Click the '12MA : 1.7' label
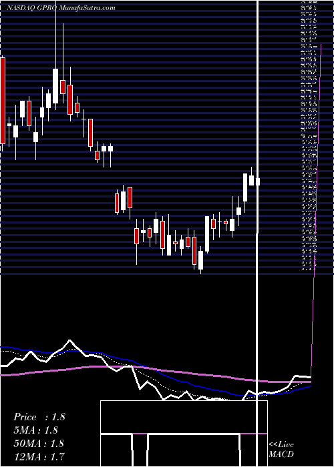Viewport: 334px width, 467px height. pyautogui.click(x=39, y=456)
